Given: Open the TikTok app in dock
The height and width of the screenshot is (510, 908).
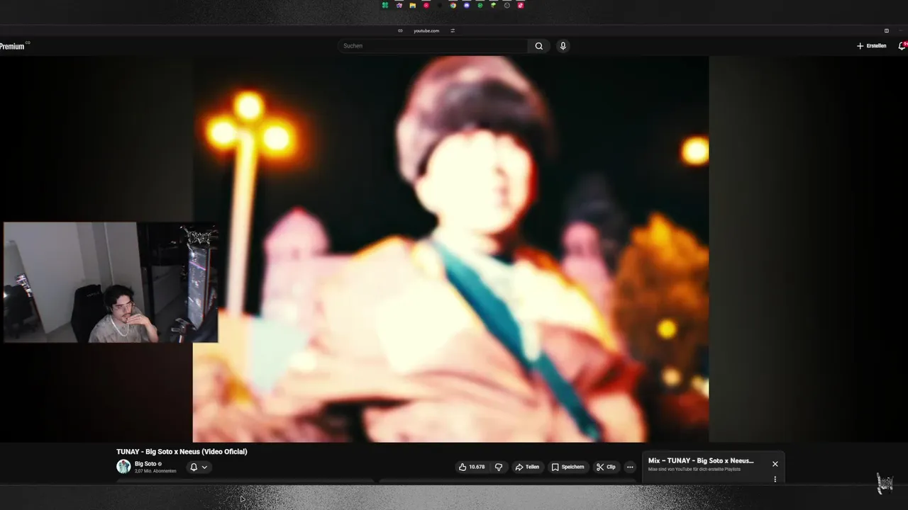Looking at the screenshot, I should click(x=521, y=5).
